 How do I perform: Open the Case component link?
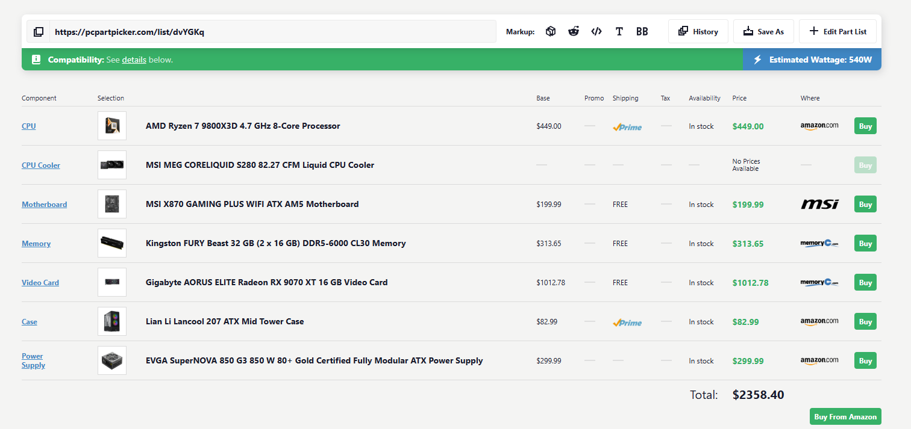click(30, 322)
